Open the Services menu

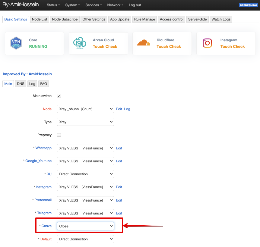[94, 5]
